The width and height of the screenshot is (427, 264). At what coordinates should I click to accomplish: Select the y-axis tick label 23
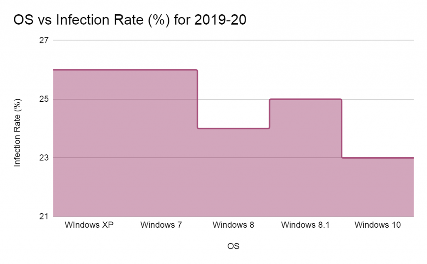point(45,158)
